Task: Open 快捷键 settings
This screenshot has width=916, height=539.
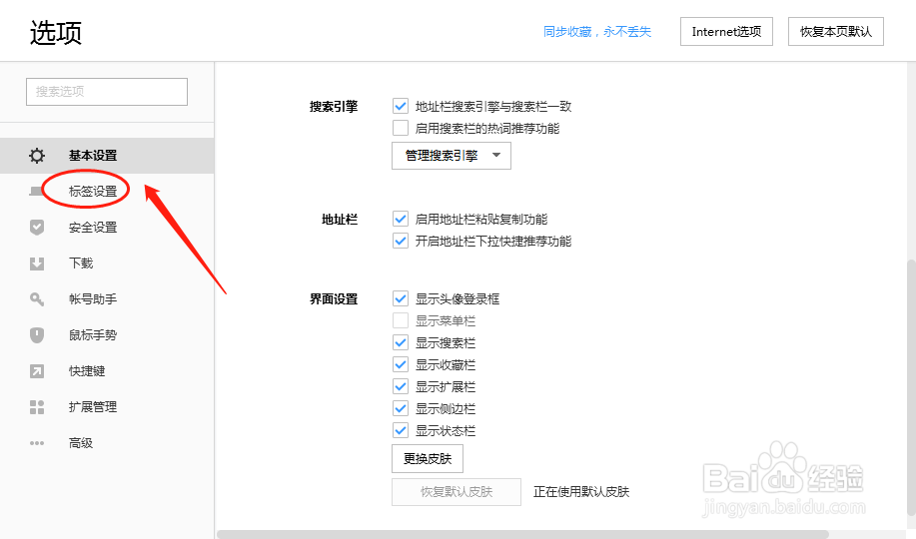Action: (87, 371)
